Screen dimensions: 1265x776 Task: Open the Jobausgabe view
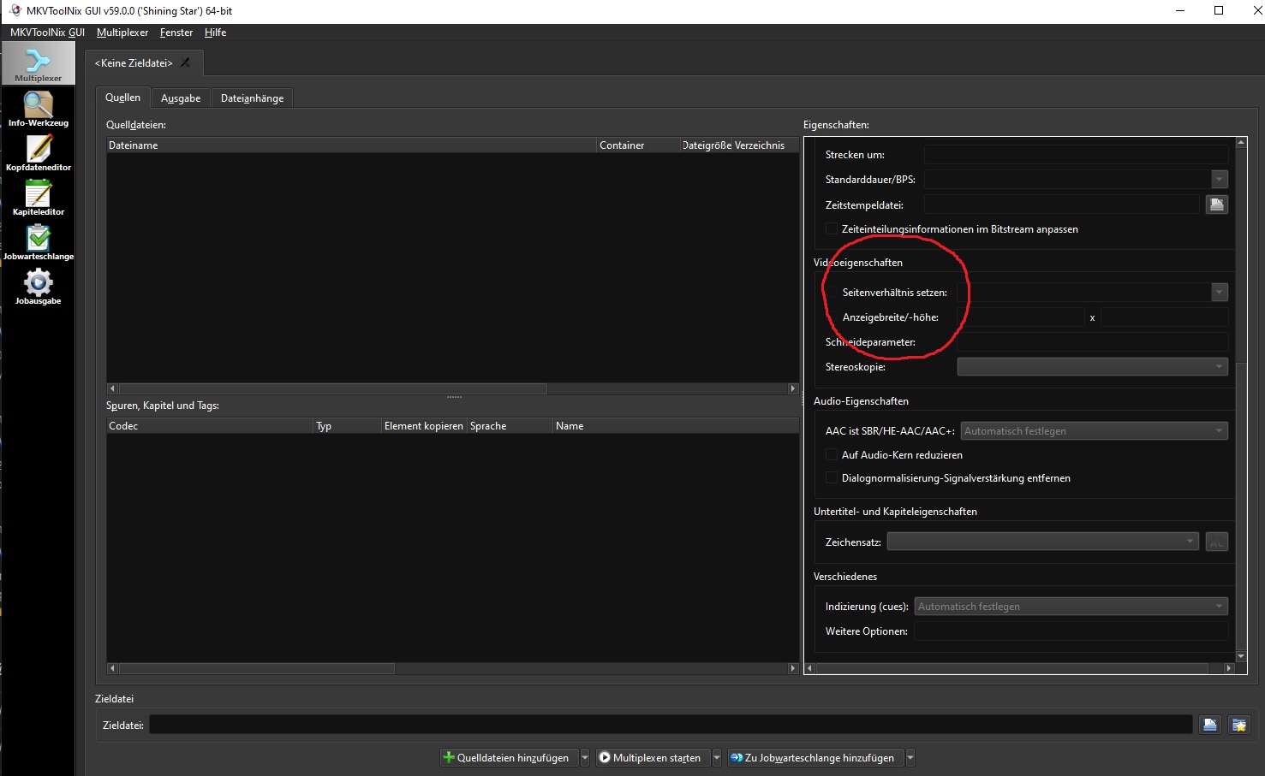(x=38, y=287)
